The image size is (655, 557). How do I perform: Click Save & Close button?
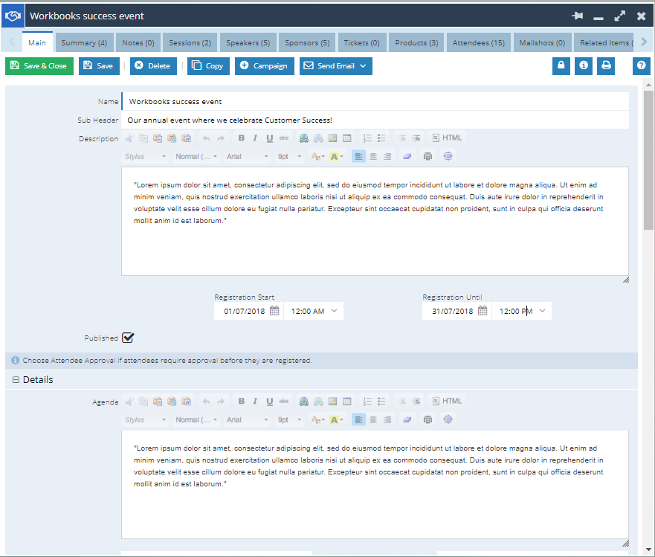(x=39, y=66)
